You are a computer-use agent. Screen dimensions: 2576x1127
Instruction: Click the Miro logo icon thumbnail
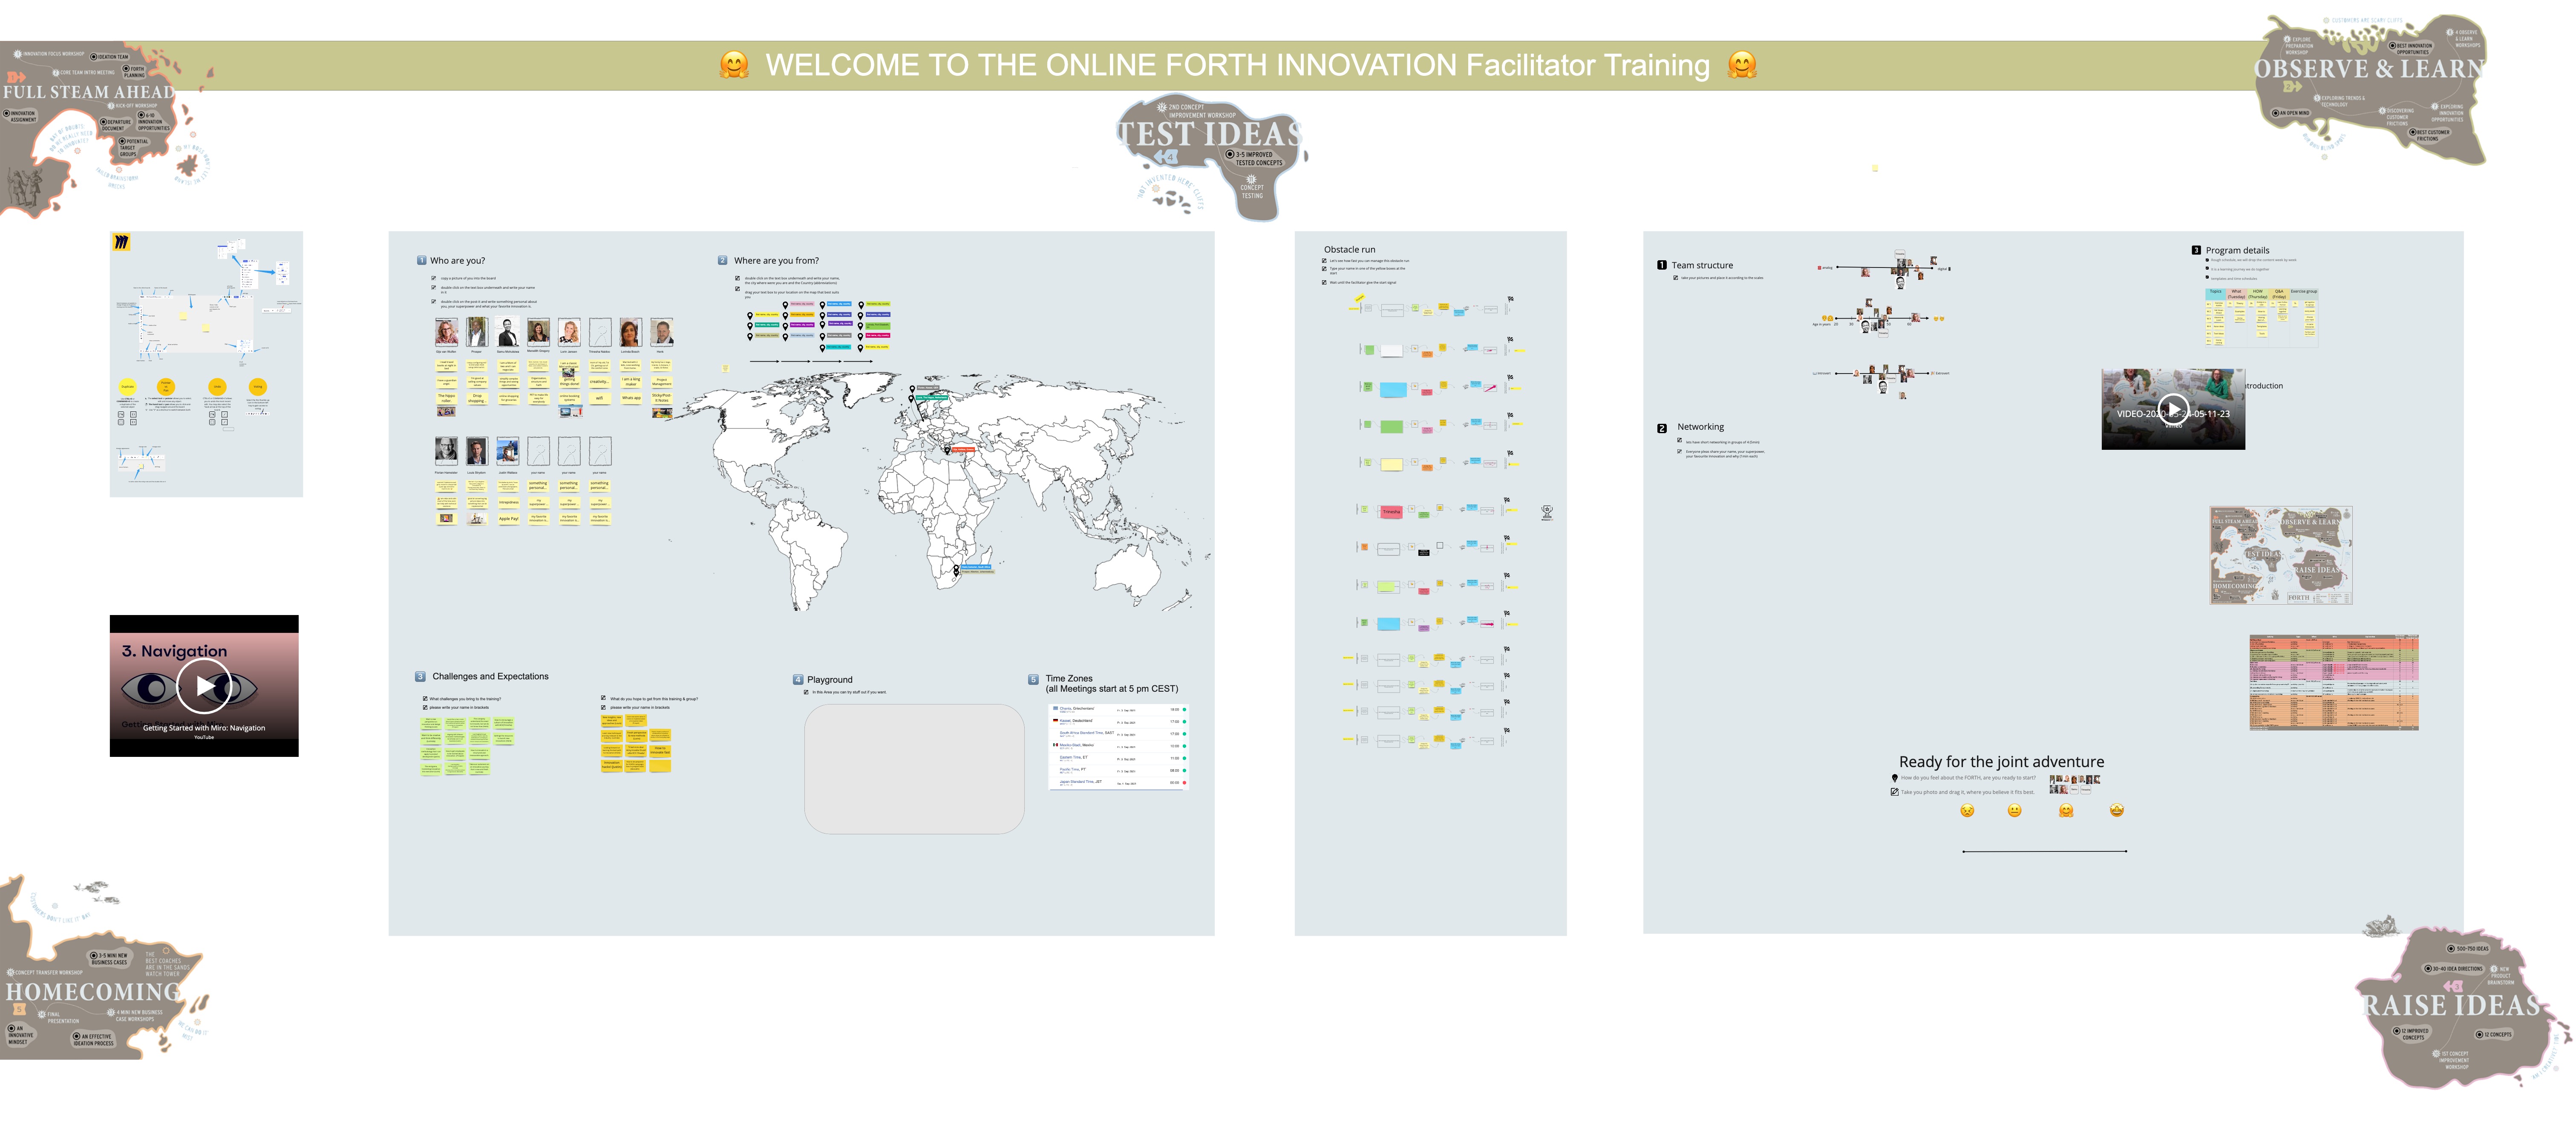click(x=122, y=242)
